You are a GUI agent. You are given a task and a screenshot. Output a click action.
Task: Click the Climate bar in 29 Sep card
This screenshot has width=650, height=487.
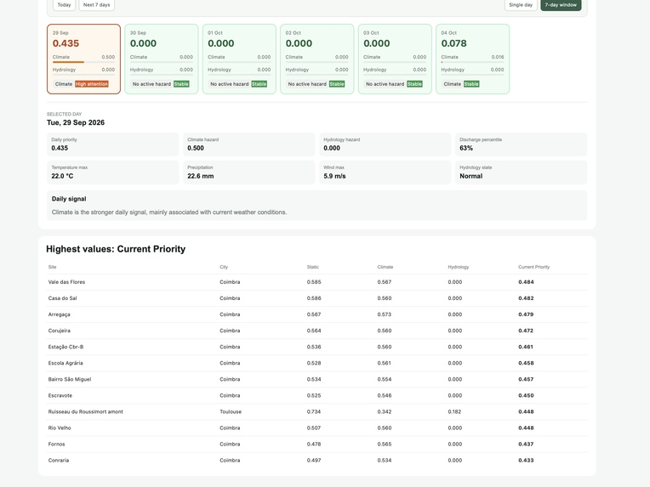pyautogui.click(x=83, y=62)
